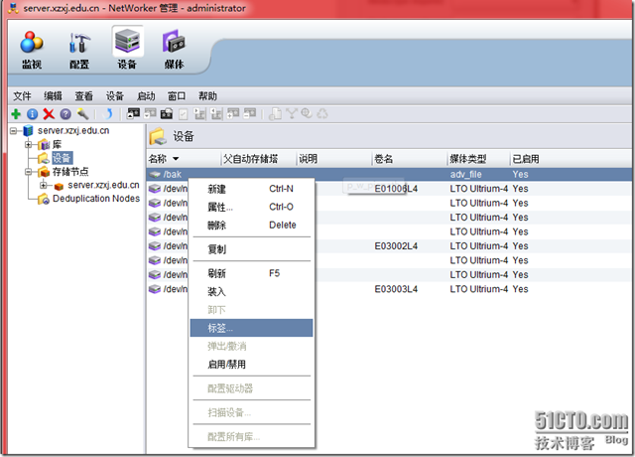Click the greyed copy documents toolbar icon
The width and height of the screenshot is (635, 457).
pyautogui.click(x=276, y=113)
